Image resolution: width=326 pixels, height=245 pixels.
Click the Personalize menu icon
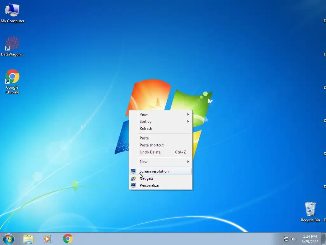point(133,185)
